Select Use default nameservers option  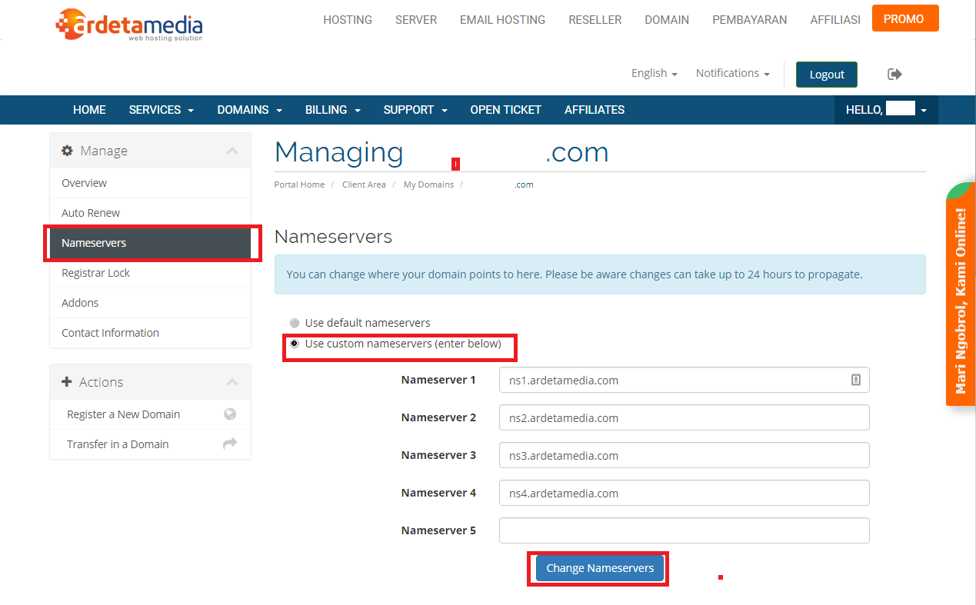click(295, 323)
